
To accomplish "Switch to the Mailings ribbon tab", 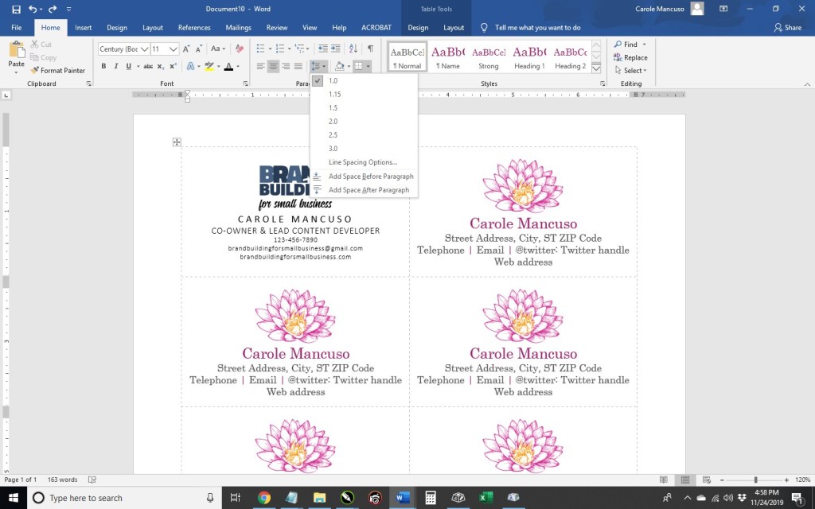I will coord(238,27).
